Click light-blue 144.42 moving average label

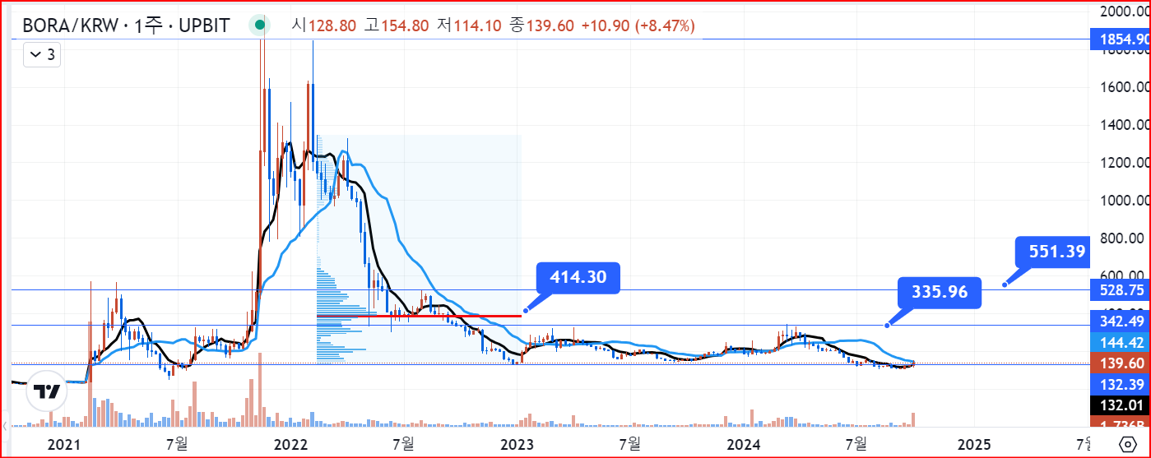[1119, 342]
